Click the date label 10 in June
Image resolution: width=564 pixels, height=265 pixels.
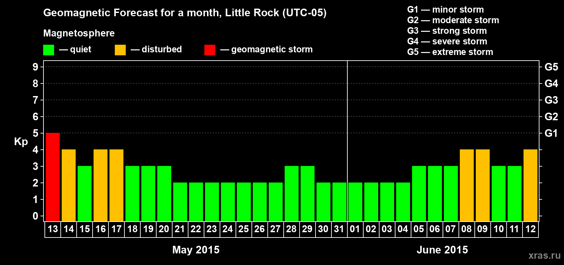click(499, 229)
